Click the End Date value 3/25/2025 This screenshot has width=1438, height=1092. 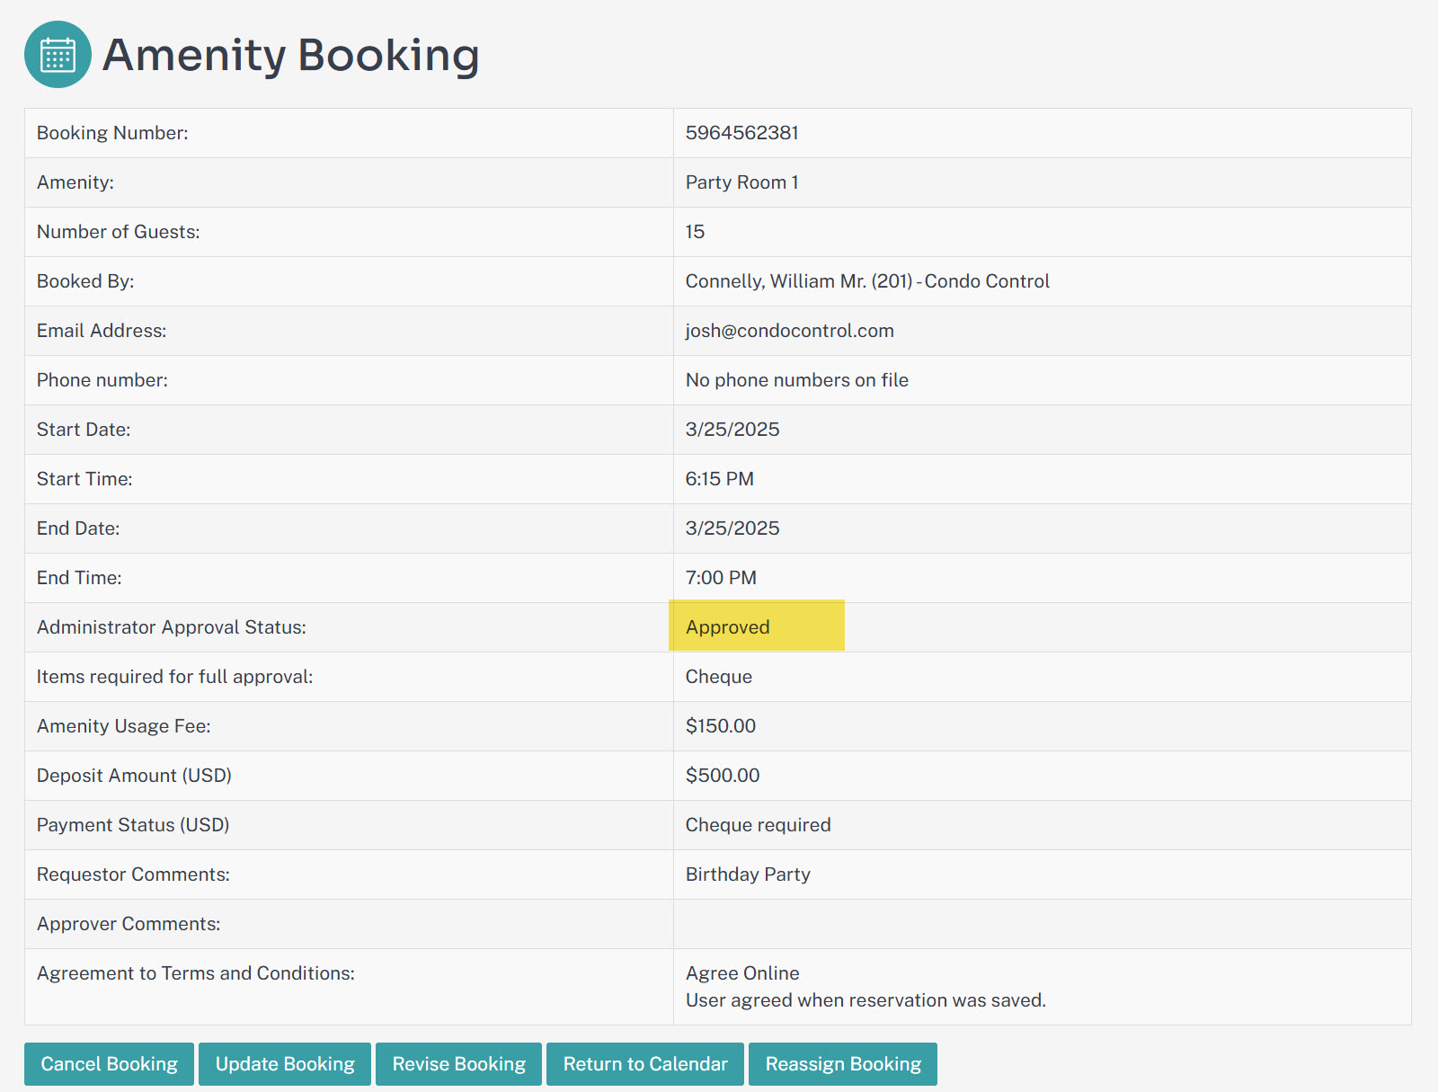pyautogui.click(x=732, y=528)
